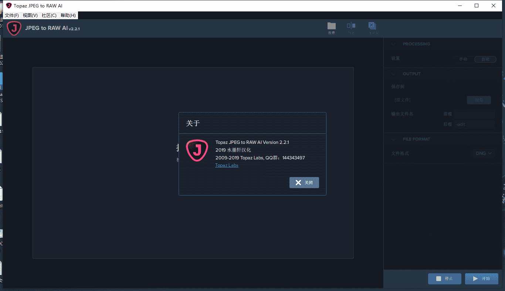This screenshot has width=505, height=291.
Task: Open the 文件(F) menu
Action: [x=12, y=15]
